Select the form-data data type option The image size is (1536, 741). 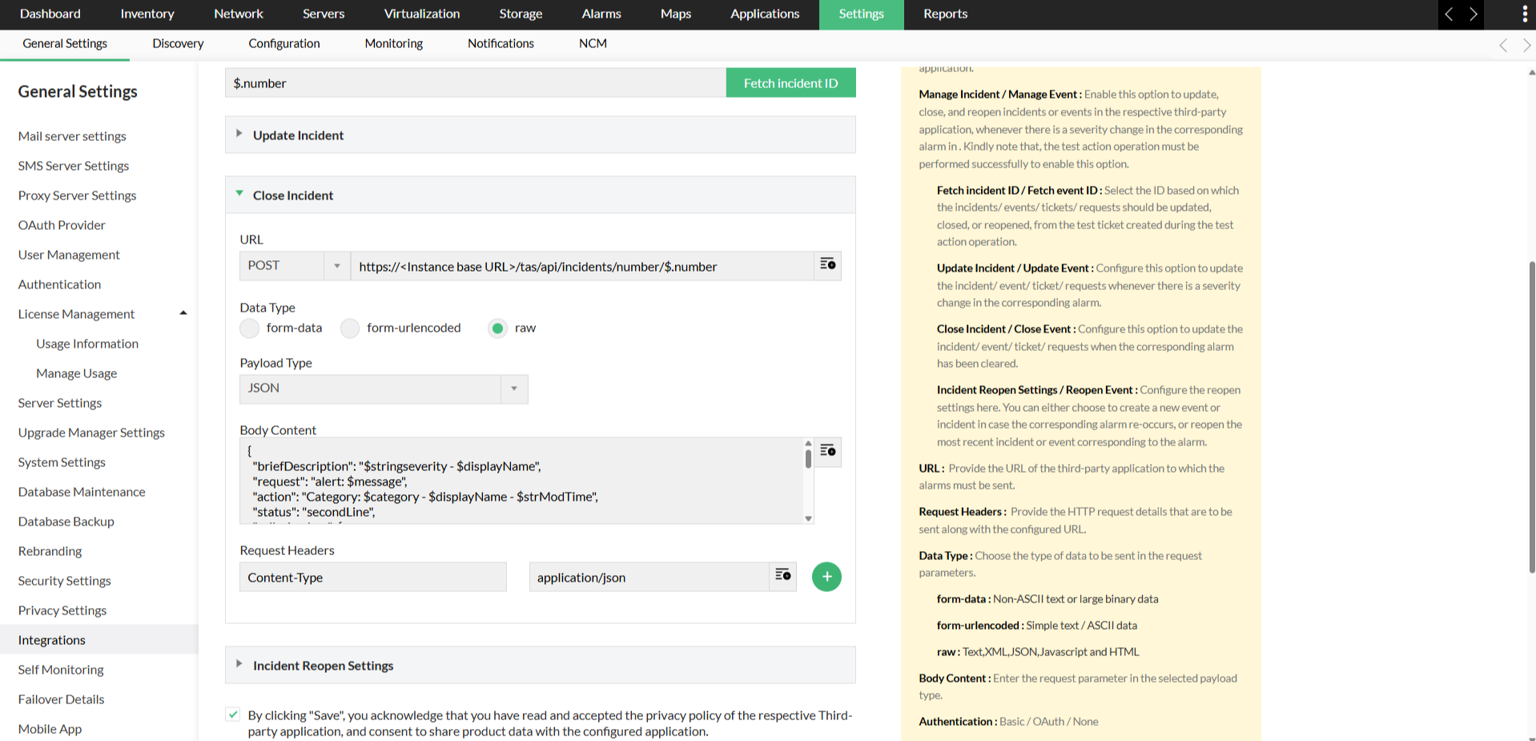pos(249,328)
